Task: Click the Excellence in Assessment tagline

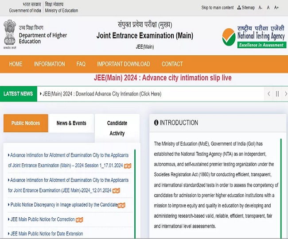Action: click(x=261, y=45)
